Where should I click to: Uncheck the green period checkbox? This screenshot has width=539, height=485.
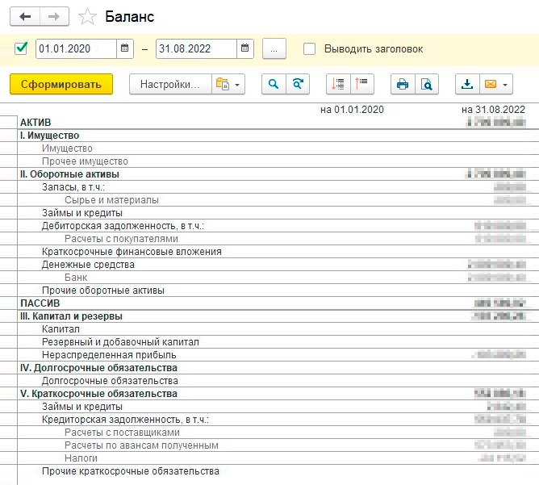(x=21, y=48)
